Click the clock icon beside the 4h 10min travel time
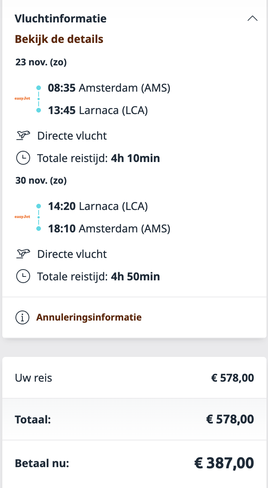This screenshot has height=488, width=268. tap(23, 158)
